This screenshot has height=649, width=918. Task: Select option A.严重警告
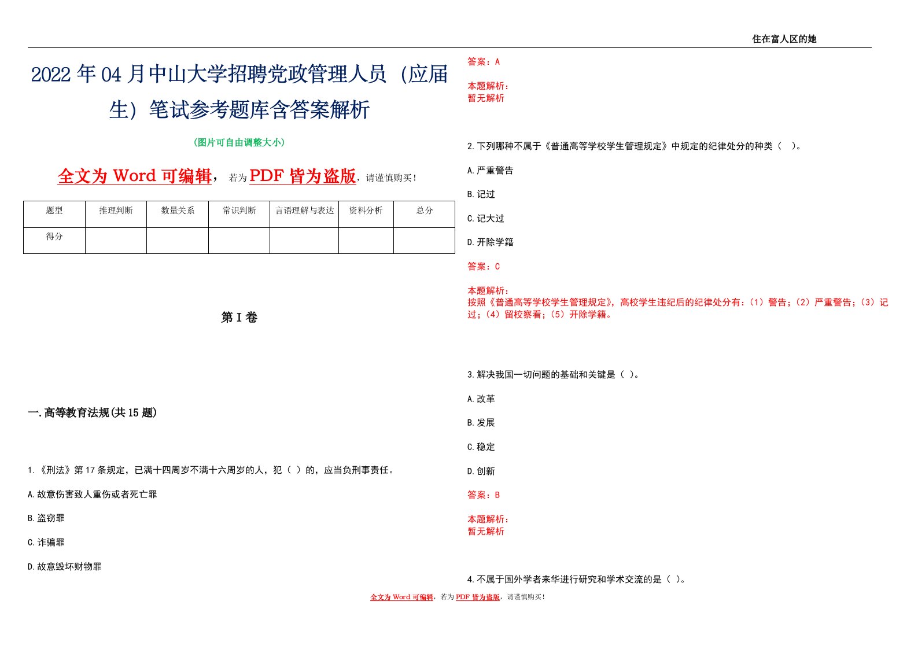tap(490, 171)
